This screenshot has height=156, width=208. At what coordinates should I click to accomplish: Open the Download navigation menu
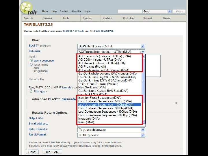tap(129, 18)
